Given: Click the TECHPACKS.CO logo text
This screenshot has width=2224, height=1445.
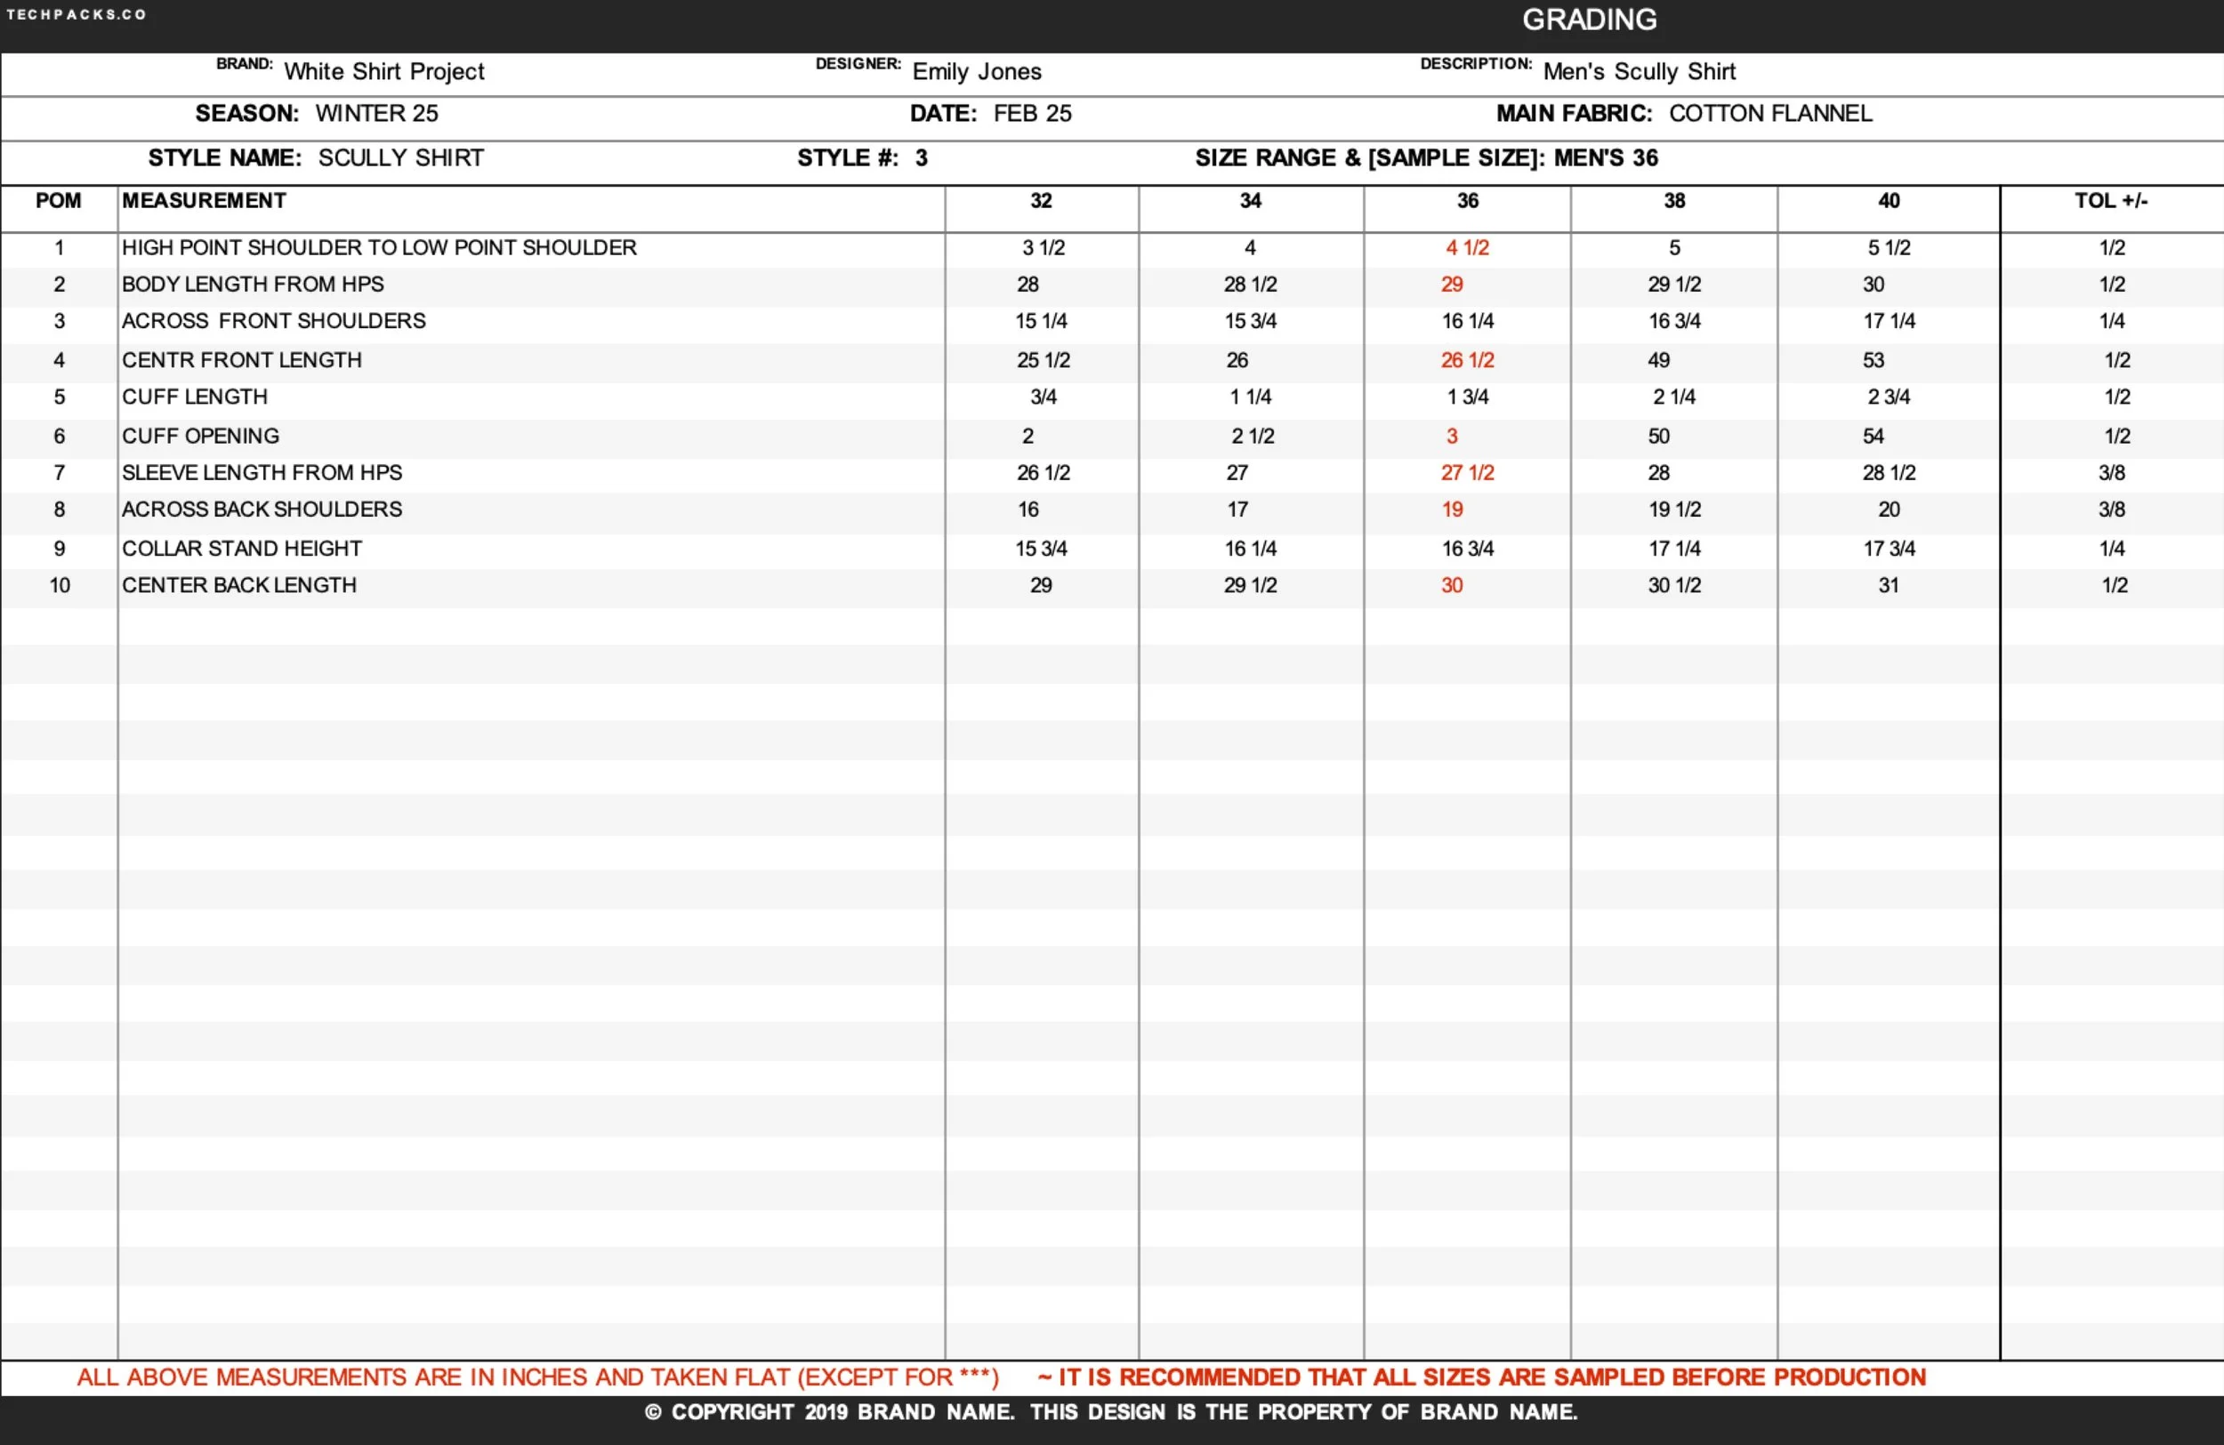Looking at the screenshot, I should tap(77, 15).
